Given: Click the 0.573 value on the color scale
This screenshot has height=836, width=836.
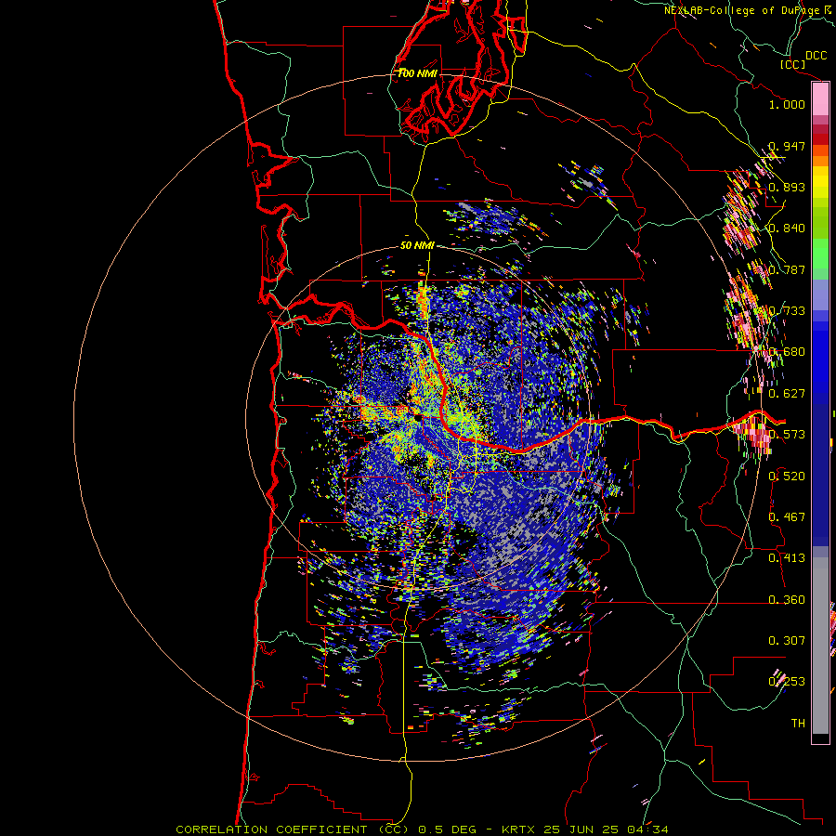Looking at the screenshot, I should point(787,435).
